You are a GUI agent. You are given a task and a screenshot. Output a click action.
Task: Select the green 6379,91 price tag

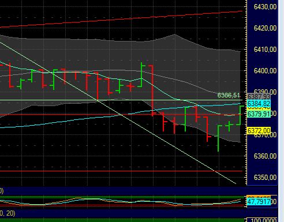(x=259, y=114)
